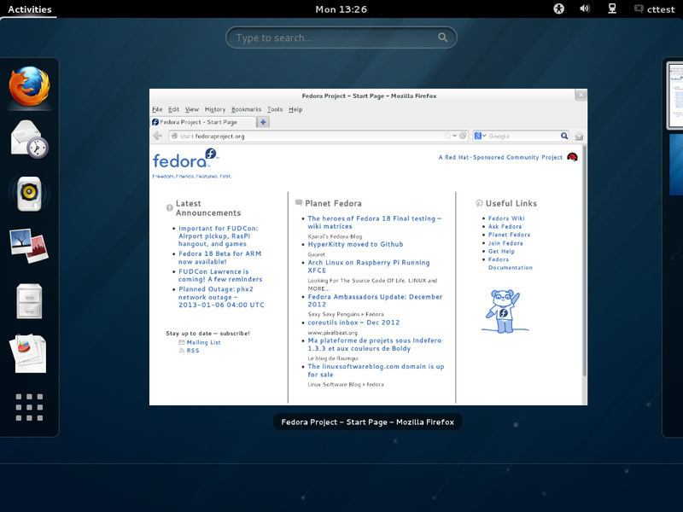Screen dimensions: 683x512
Task: Open the Ask Fedora link
Action: click(505, 226)
